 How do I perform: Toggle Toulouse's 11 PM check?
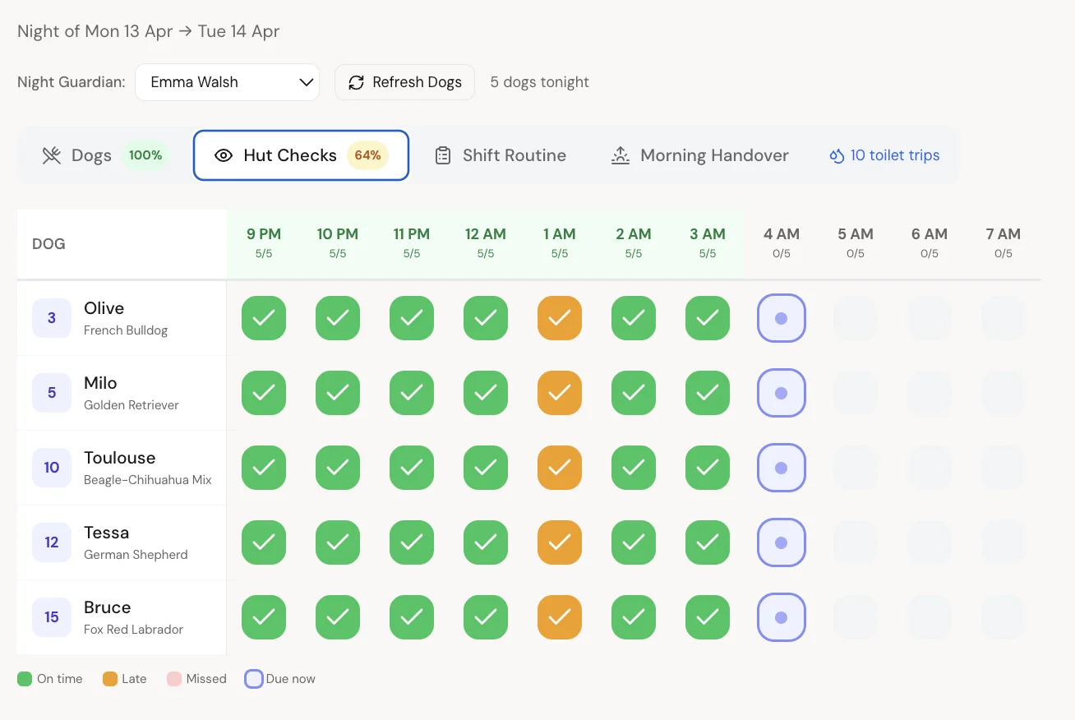pyautogui.click(x=412, y=468)
